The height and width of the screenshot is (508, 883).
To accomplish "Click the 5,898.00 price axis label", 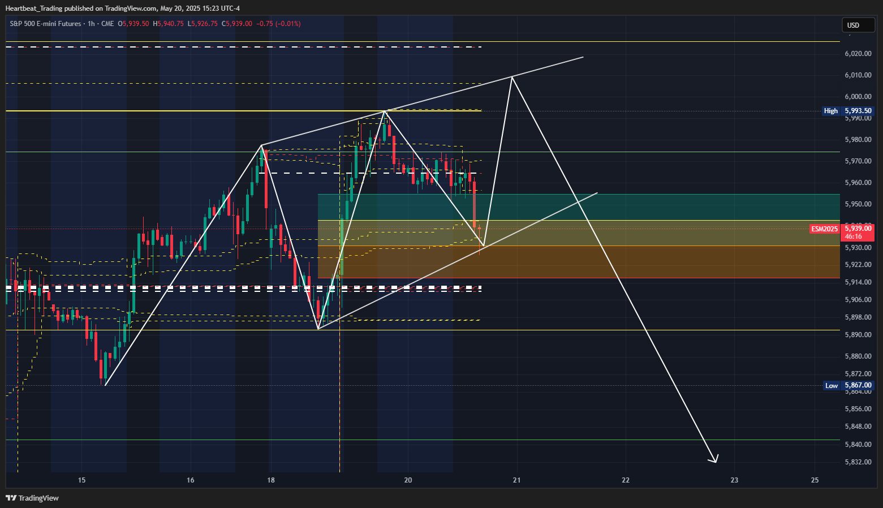I will click(858, 317).
